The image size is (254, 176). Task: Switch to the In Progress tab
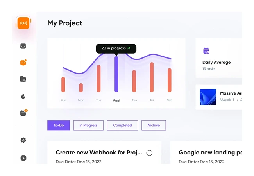tap(88, 125)
